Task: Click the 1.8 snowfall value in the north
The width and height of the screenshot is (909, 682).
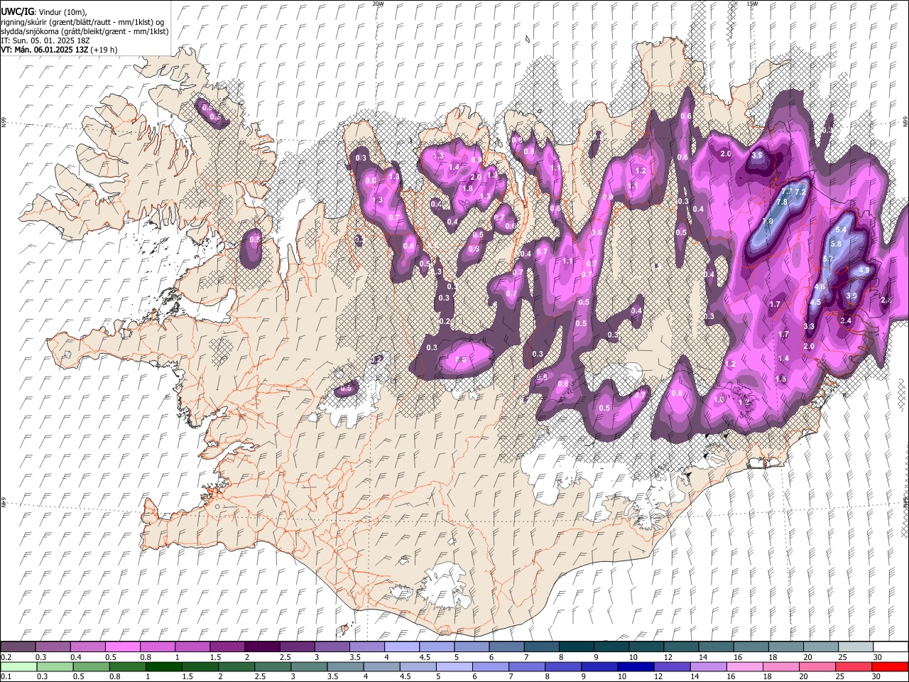Action: [467, 189]
